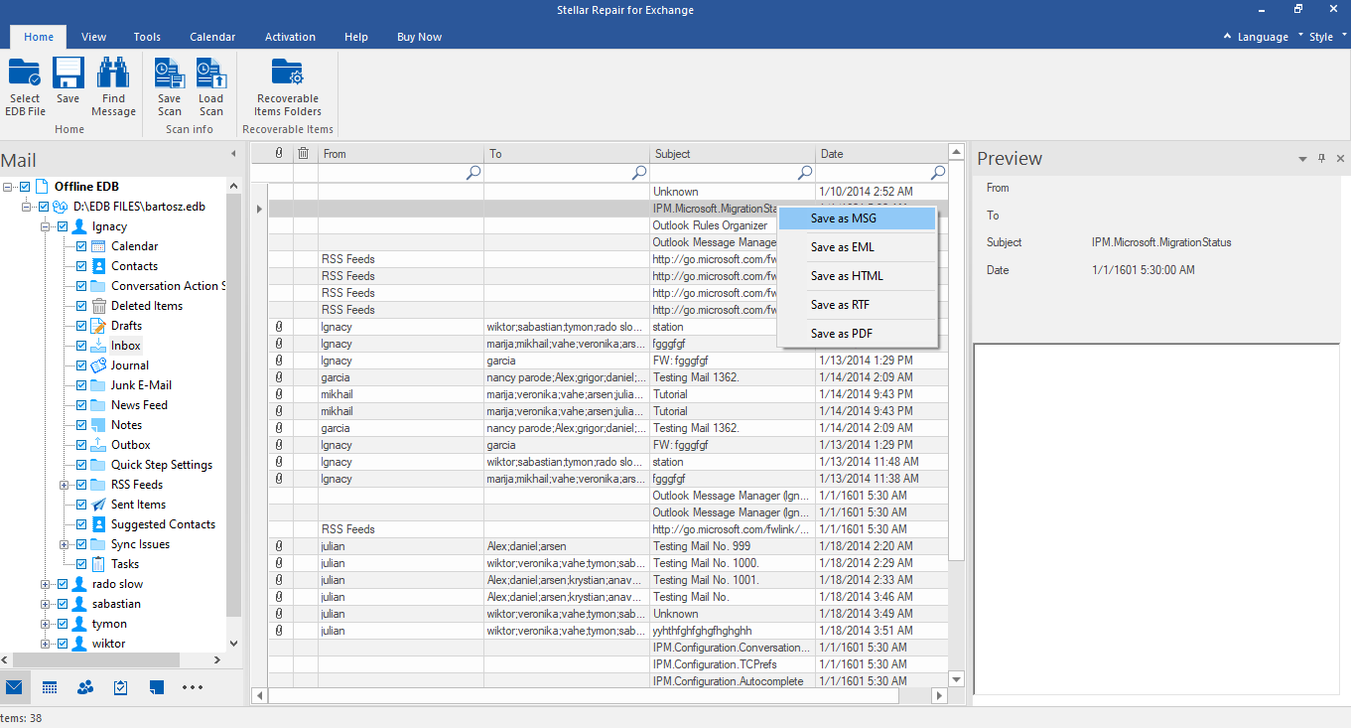Switch to Mail view icon in bottom bar
The width and height of the screenshot is (1351, 728).
tap(14, 687)
